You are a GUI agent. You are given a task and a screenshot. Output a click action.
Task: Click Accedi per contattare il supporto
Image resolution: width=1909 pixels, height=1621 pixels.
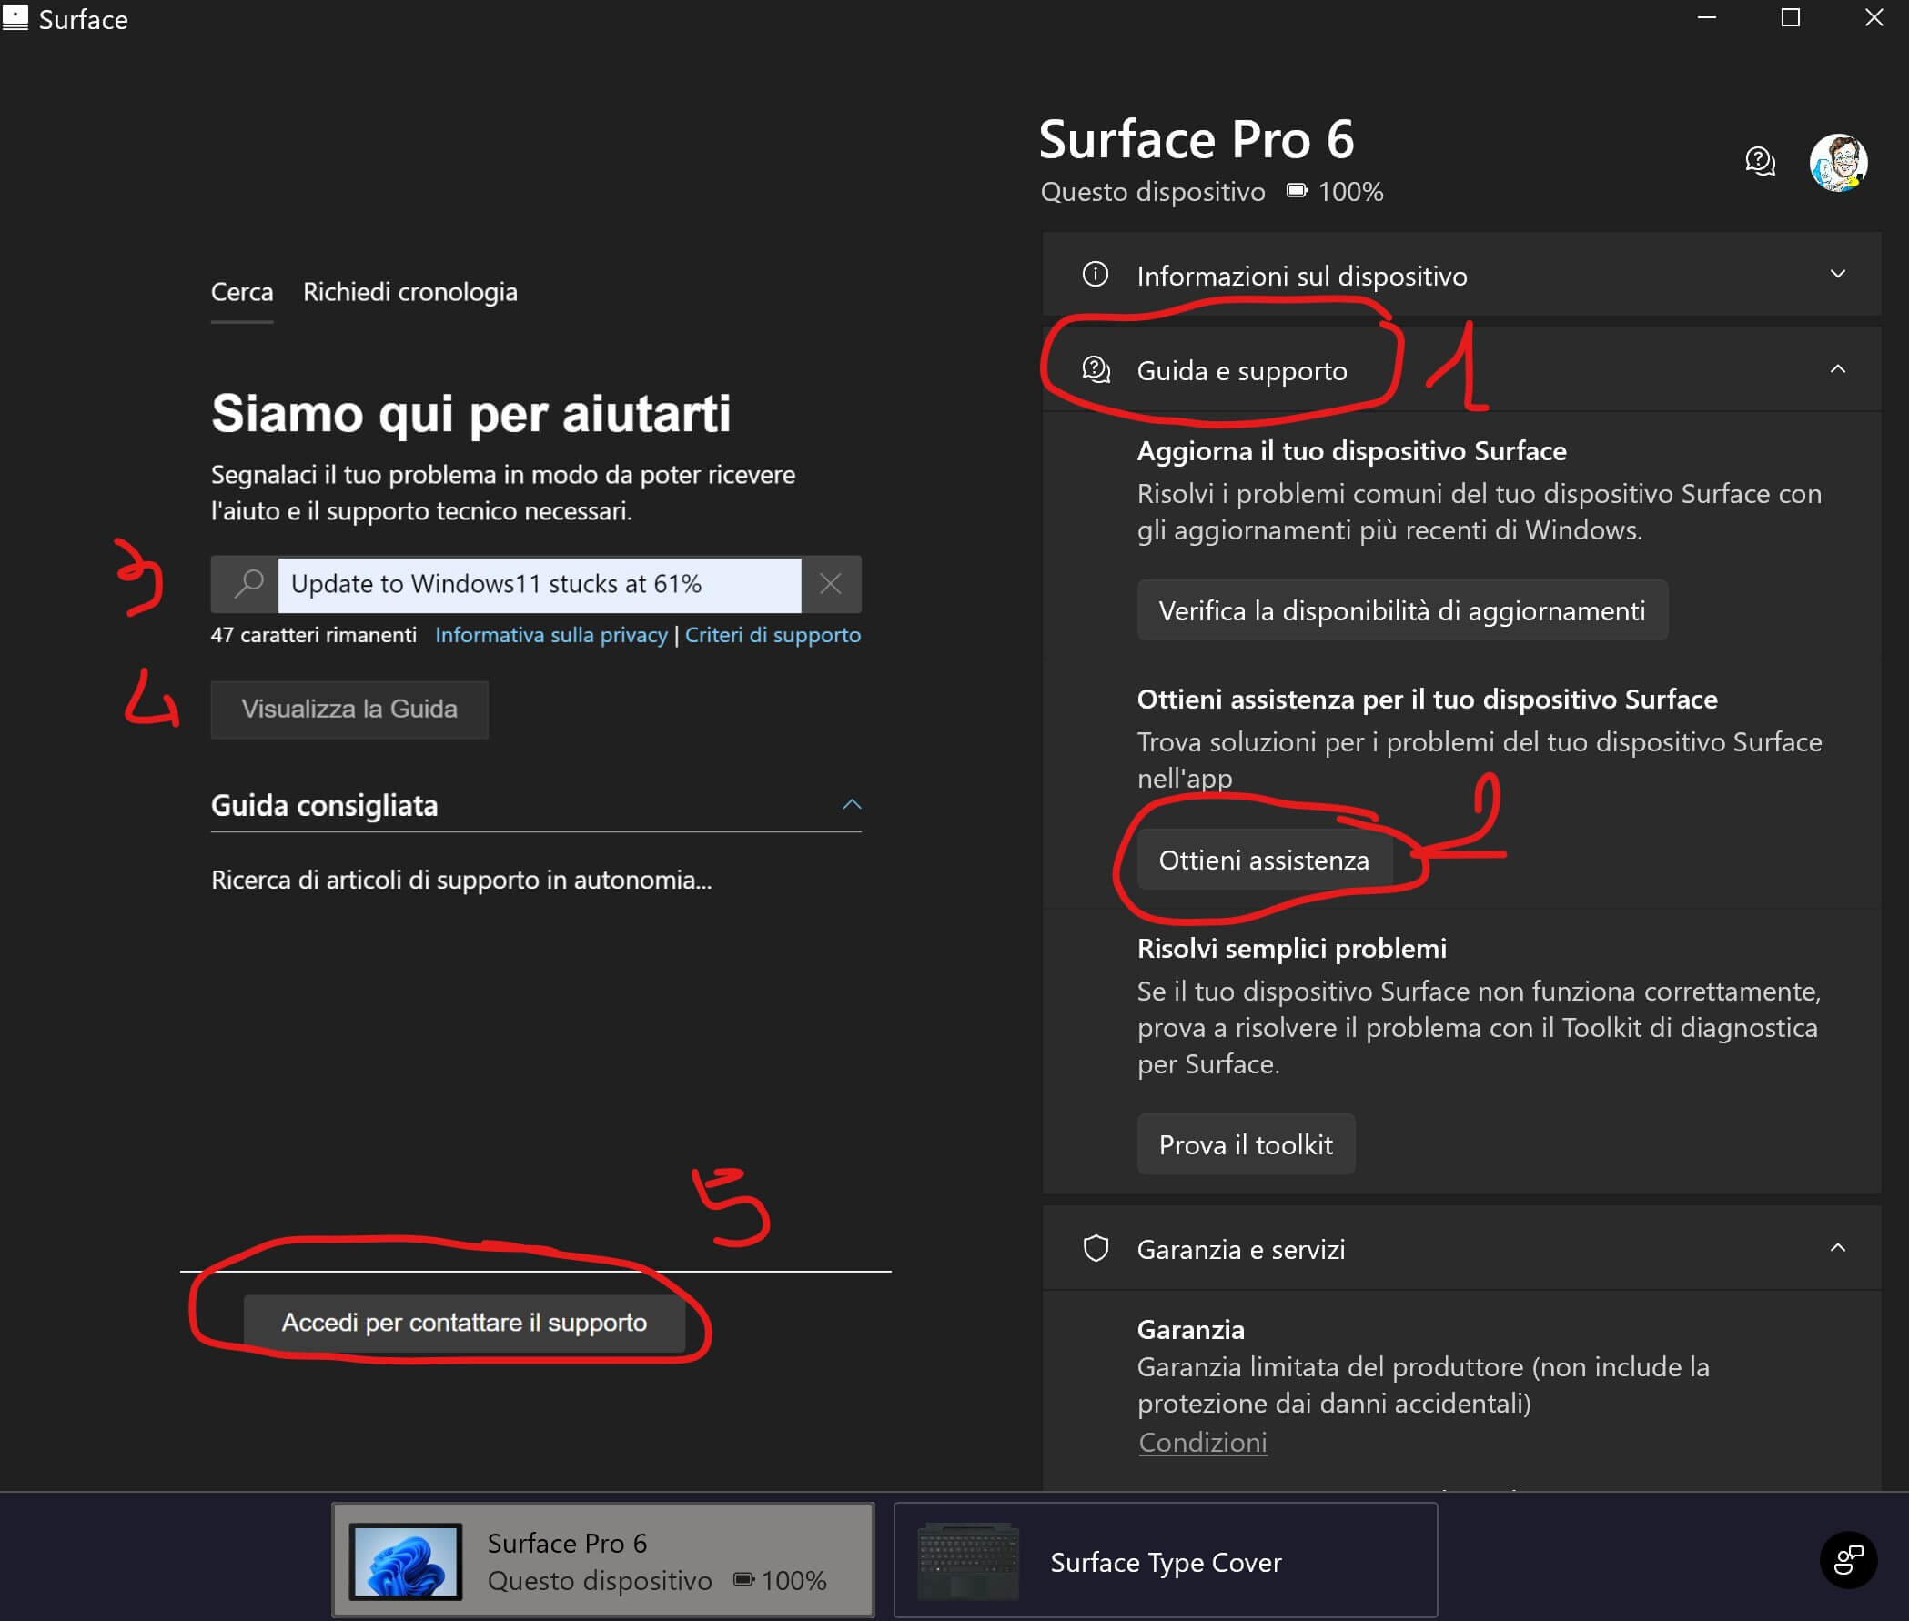(x=464, y=1323)
